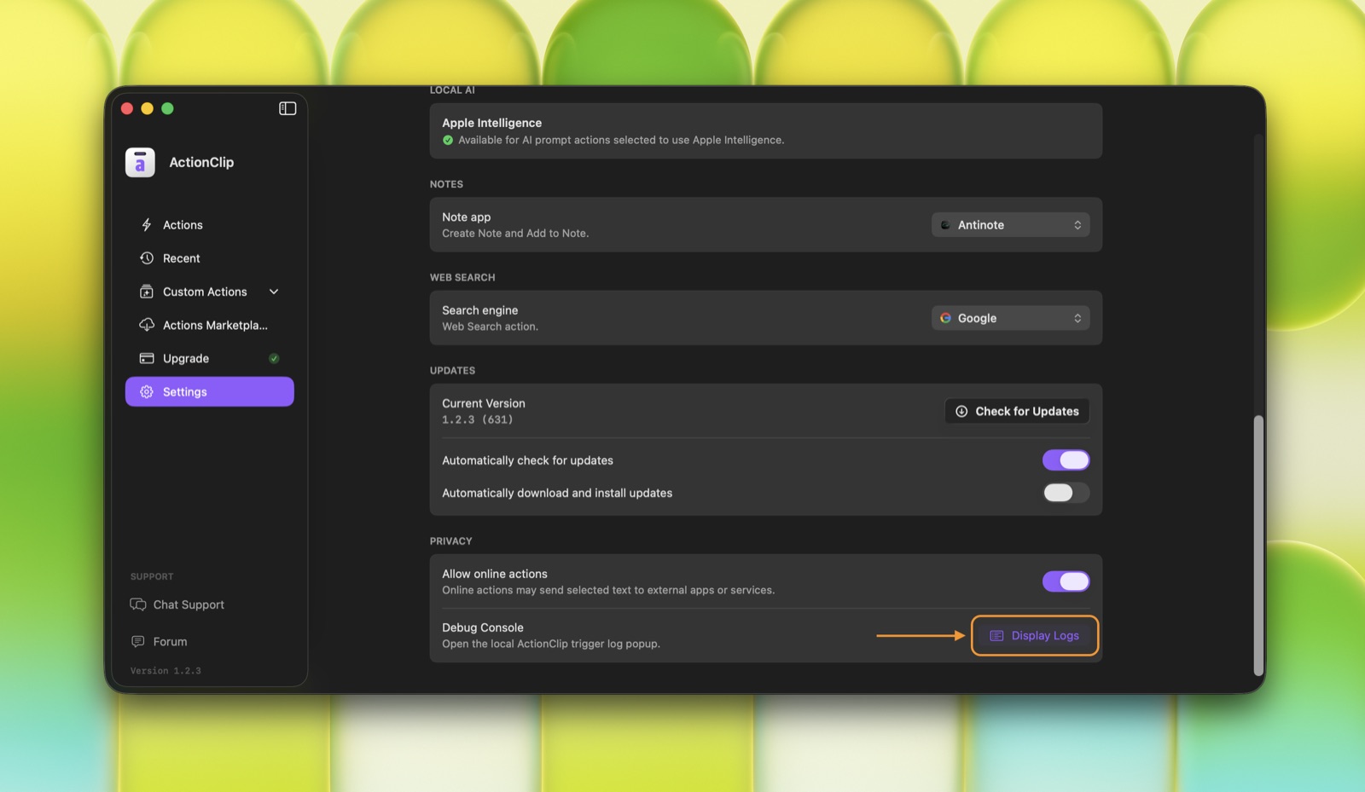Click the Antinote app icon in dropdown
1365x792 pixels.
945,225
